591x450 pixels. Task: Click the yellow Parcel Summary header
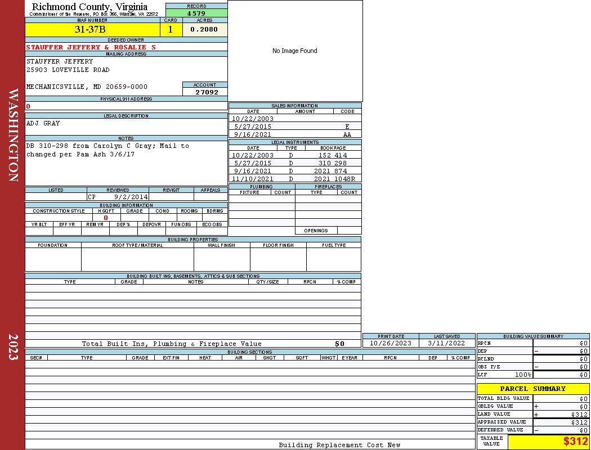[x=532, y=389]
